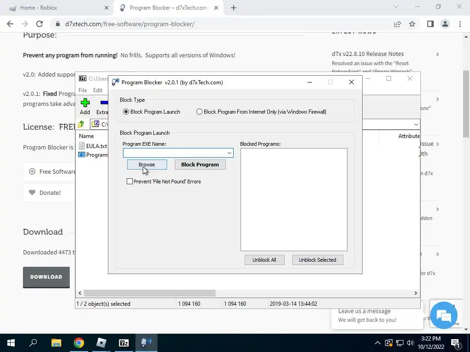Close the Home - Roblox tab
The width and height of the screenshot is (470, 352).
pos(106,8)
